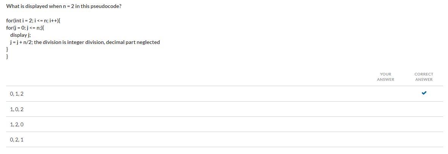
Task: Click the j = j + n/2 line
Action: coord(85,42)
